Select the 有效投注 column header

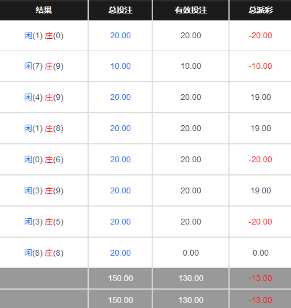point(190,10)
